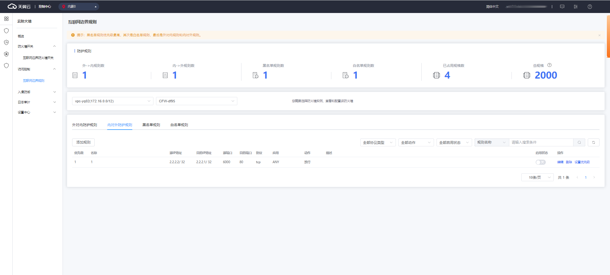Open the help question mark icon in top bar
This screenshot has height=275, width=610.
(590, 7)
